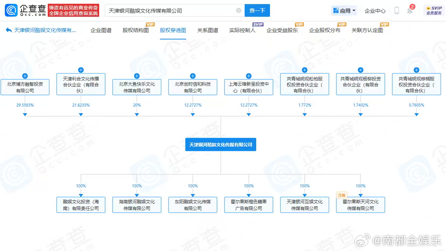The height and width of the screenshot is (251, 446).
Task: Go back using the arrow icon
Action: pos(9,30)
